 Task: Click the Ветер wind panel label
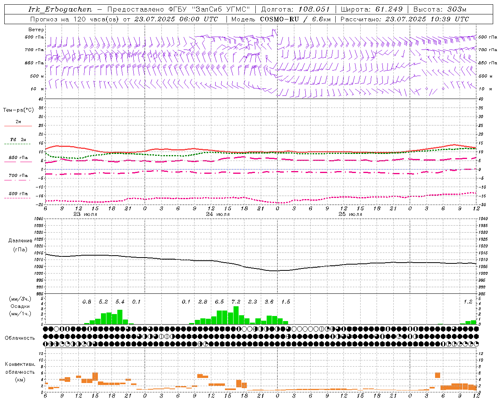[x=36, y=30]
